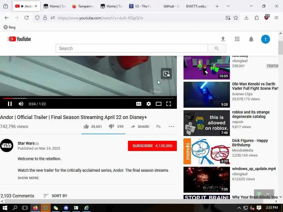Close the Andor YouTube tab

(36, 6)
